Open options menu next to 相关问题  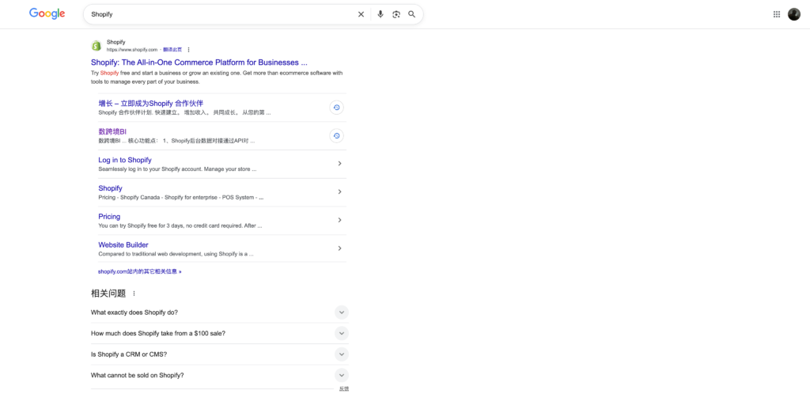(134, 294)
